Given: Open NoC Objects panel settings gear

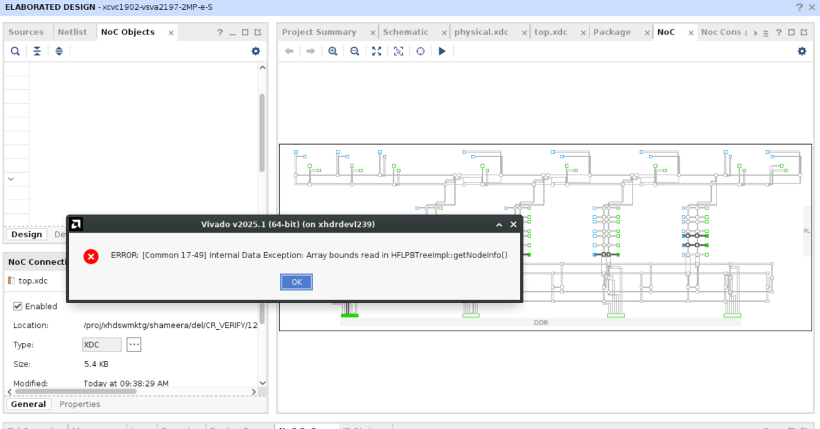Looking at the screenshot, I should tap(256, 52).
